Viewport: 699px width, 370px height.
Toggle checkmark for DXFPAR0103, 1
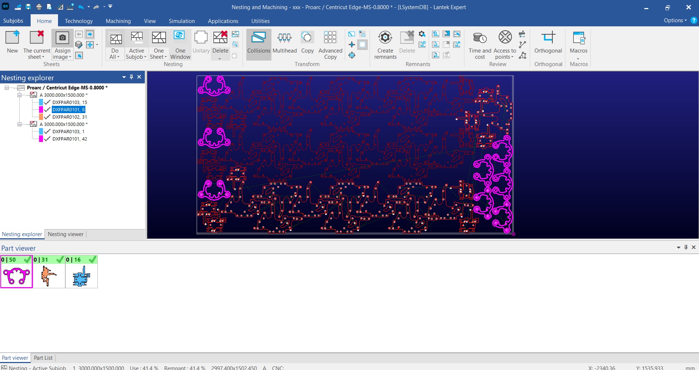coord(47,131)
